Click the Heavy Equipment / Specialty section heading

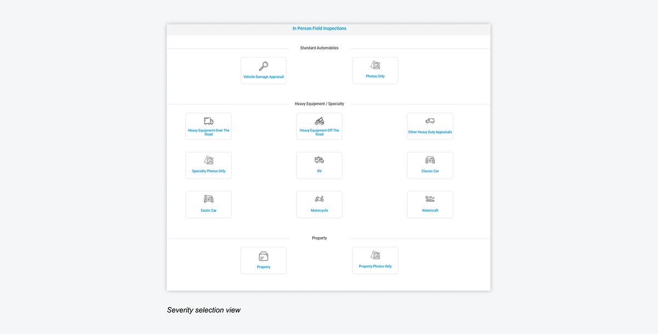point(319,104)
